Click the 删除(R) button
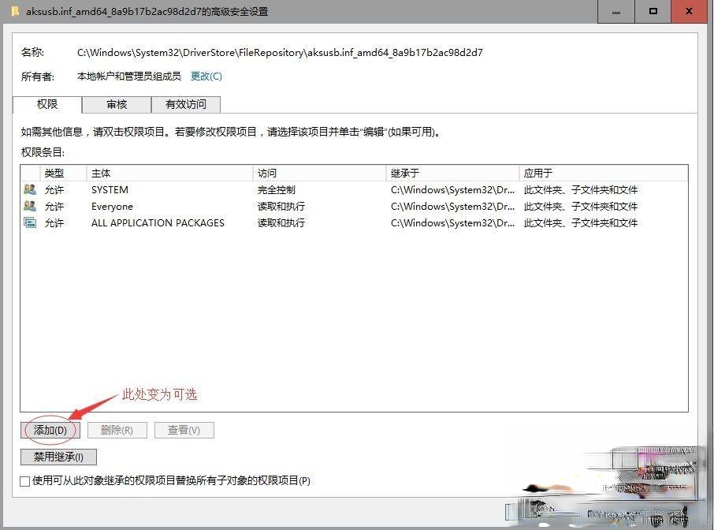 click(x=117, y=430)
